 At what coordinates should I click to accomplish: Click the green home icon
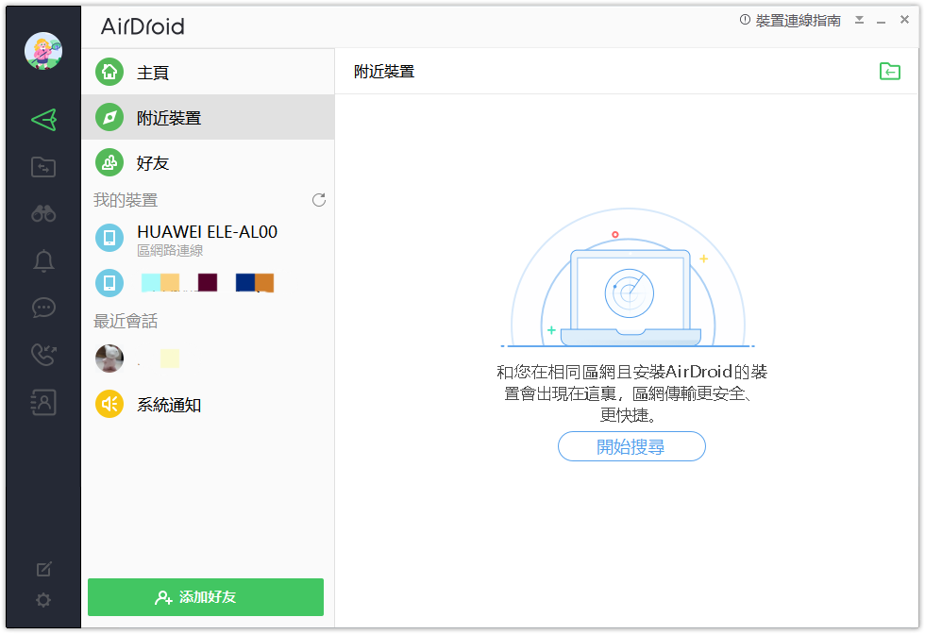click(109, 72)
